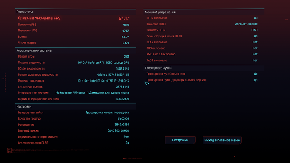Click the Разрешение 3840x2160 value
This screenshot has height=163, width=290.
point(122,125)
